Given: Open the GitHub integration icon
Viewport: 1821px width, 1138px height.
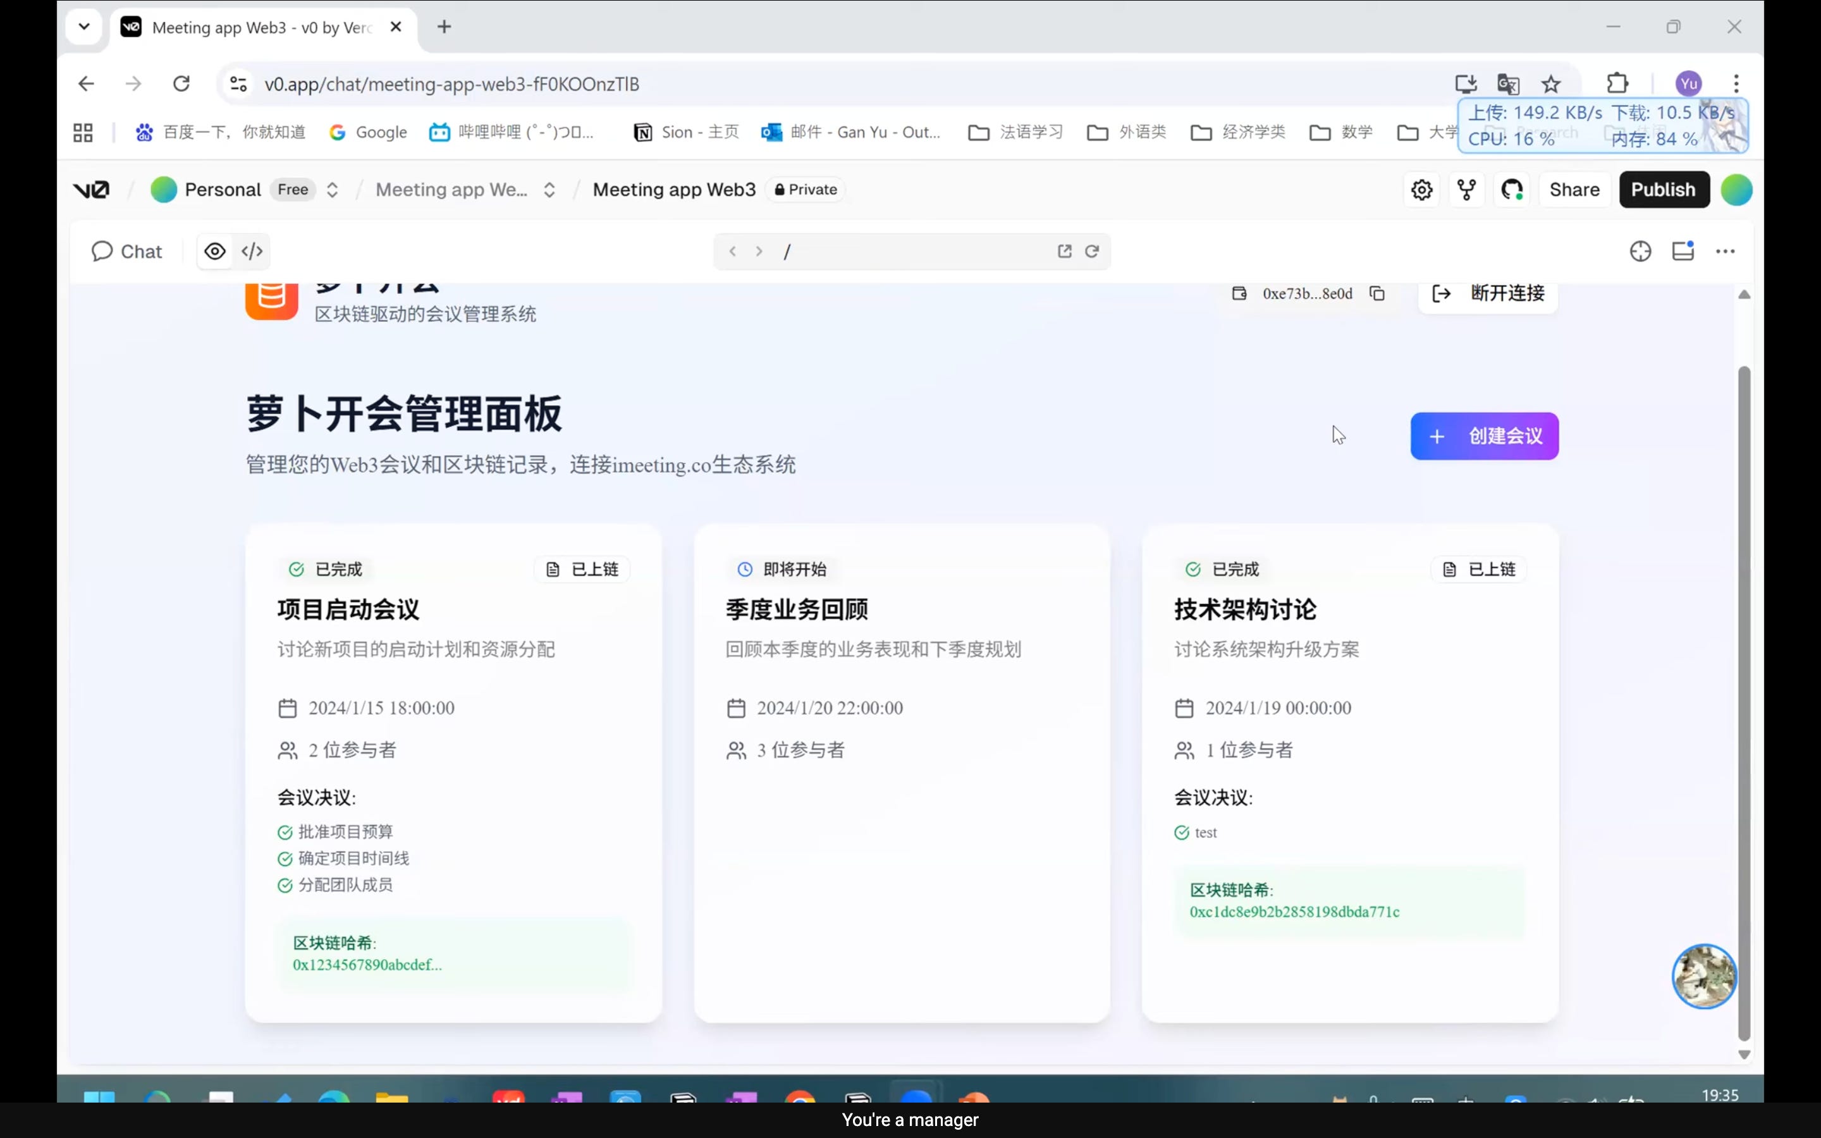Looking at the screenshot, I should point(1512,190).
